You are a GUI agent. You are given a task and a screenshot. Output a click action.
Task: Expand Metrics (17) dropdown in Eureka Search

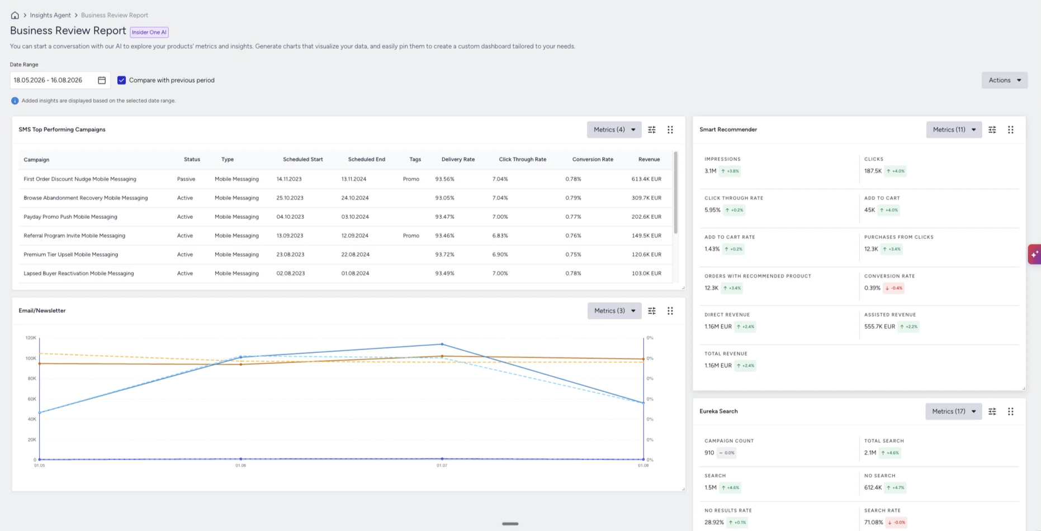click(954, 412)
